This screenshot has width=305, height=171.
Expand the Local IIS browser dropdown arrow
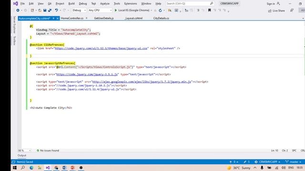click(152, 10)
